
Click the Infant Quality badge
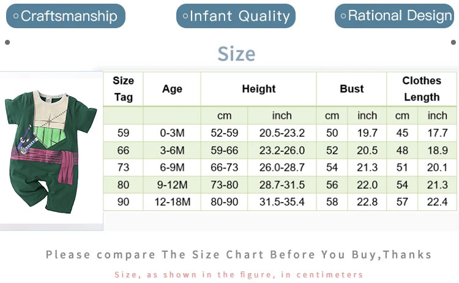pyautogui.click(x=236, y=16)
